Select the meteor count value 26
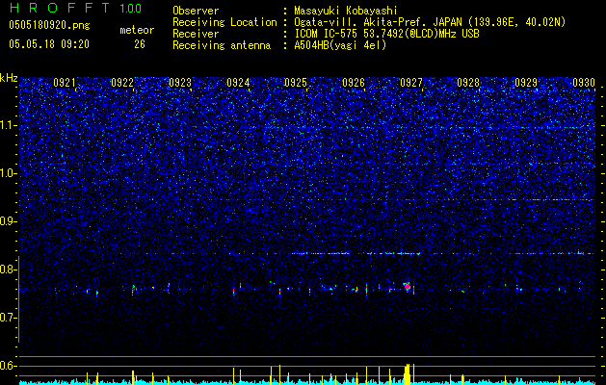Image resolution: width=606 pixels, height=385 pixels. coord(140,44)
